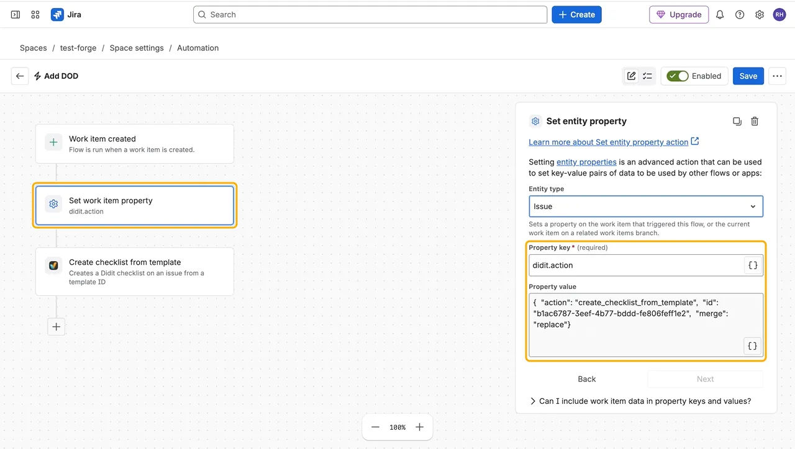Click the Add DOD flow title
Viewport: 795px width, 449px height.
click(61, 76)
